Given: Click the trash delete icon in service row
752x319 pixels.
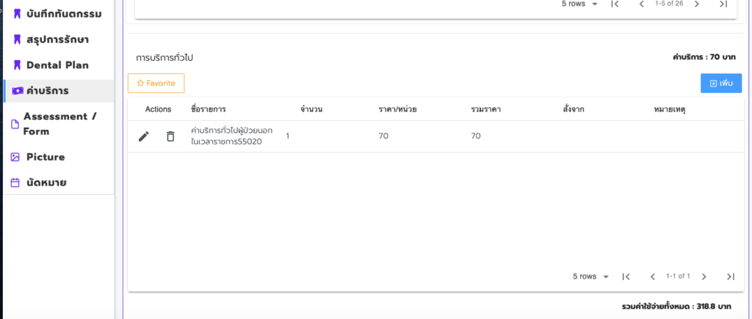Looking at the screenshot, I should click(x=170, y=136).
